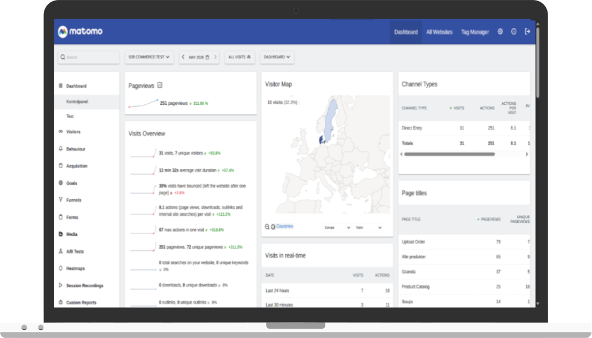Click the sign out icon
The width and height of the screenshot is (592, 338).
coord(526,32)
